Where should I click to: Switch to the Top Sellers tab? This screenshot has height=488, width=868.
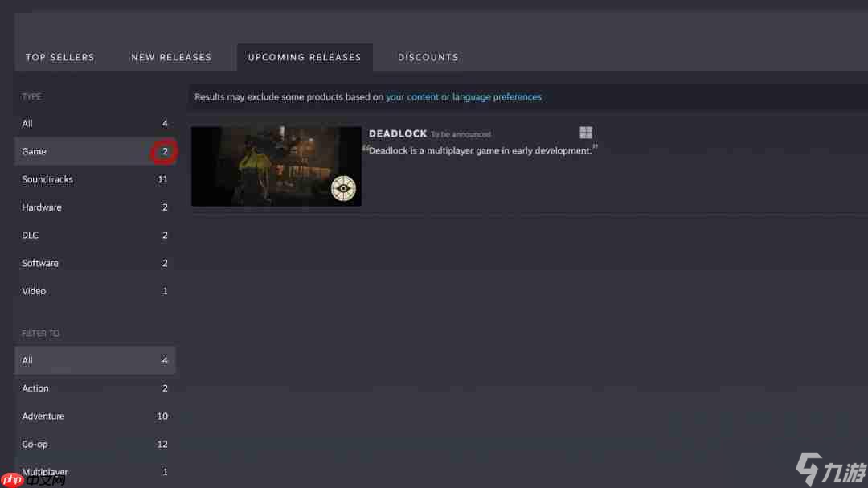(60, 57)
